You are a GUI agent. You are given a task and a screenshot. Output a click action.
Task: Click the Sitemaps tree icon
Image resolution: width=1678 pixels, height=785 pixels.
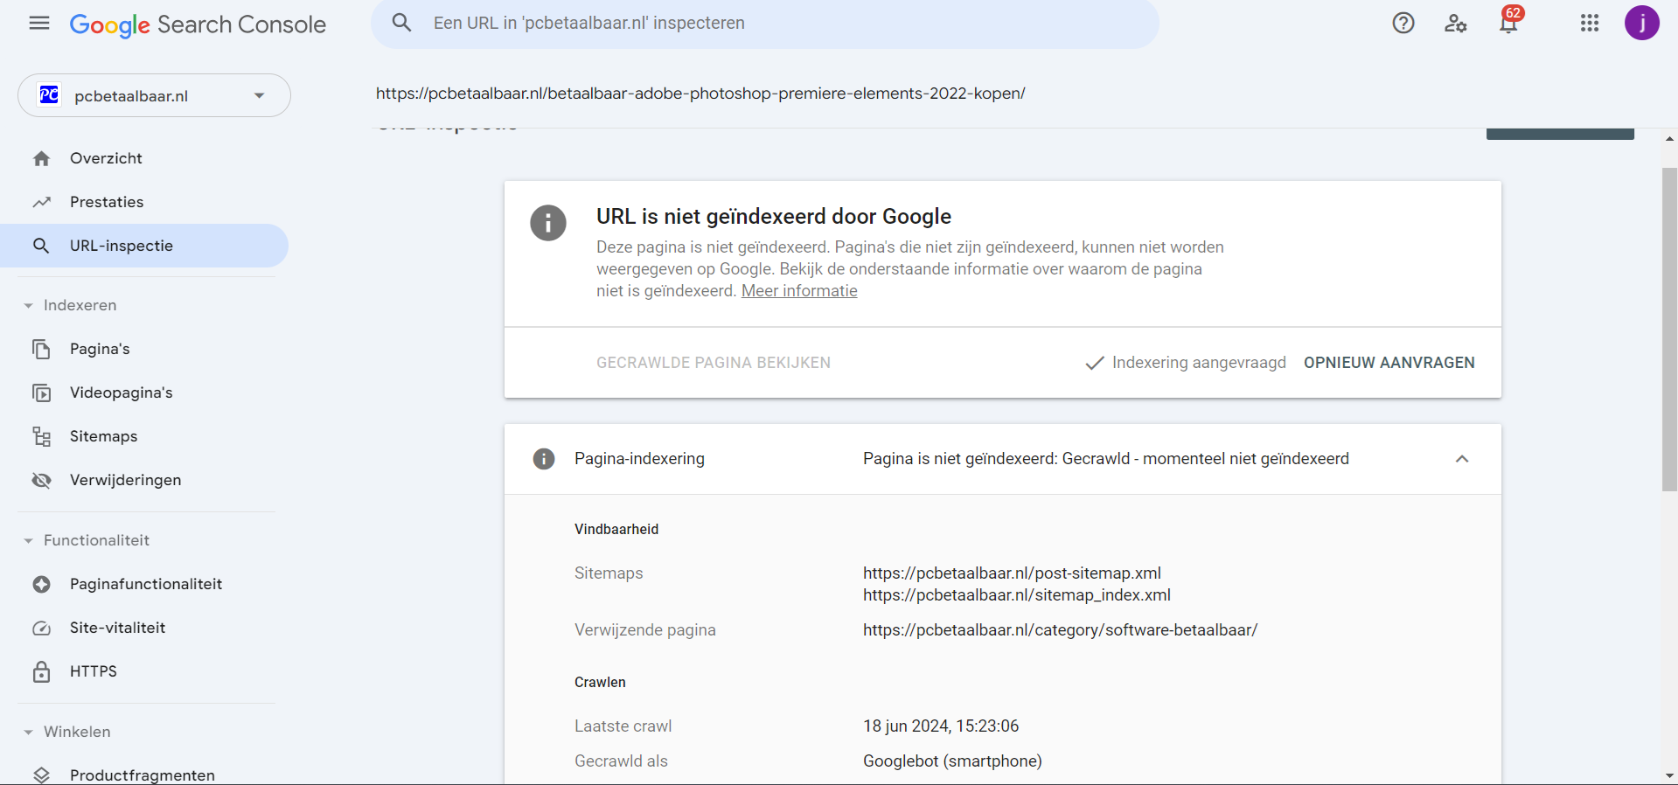click(41, 436)
